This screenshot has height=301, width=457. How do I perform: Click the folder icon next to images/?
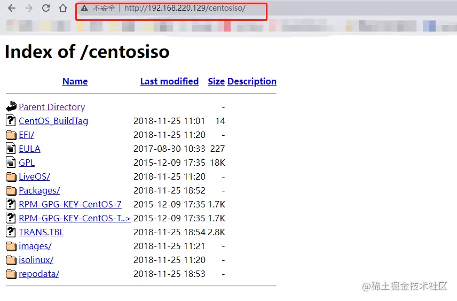[11, 246]
